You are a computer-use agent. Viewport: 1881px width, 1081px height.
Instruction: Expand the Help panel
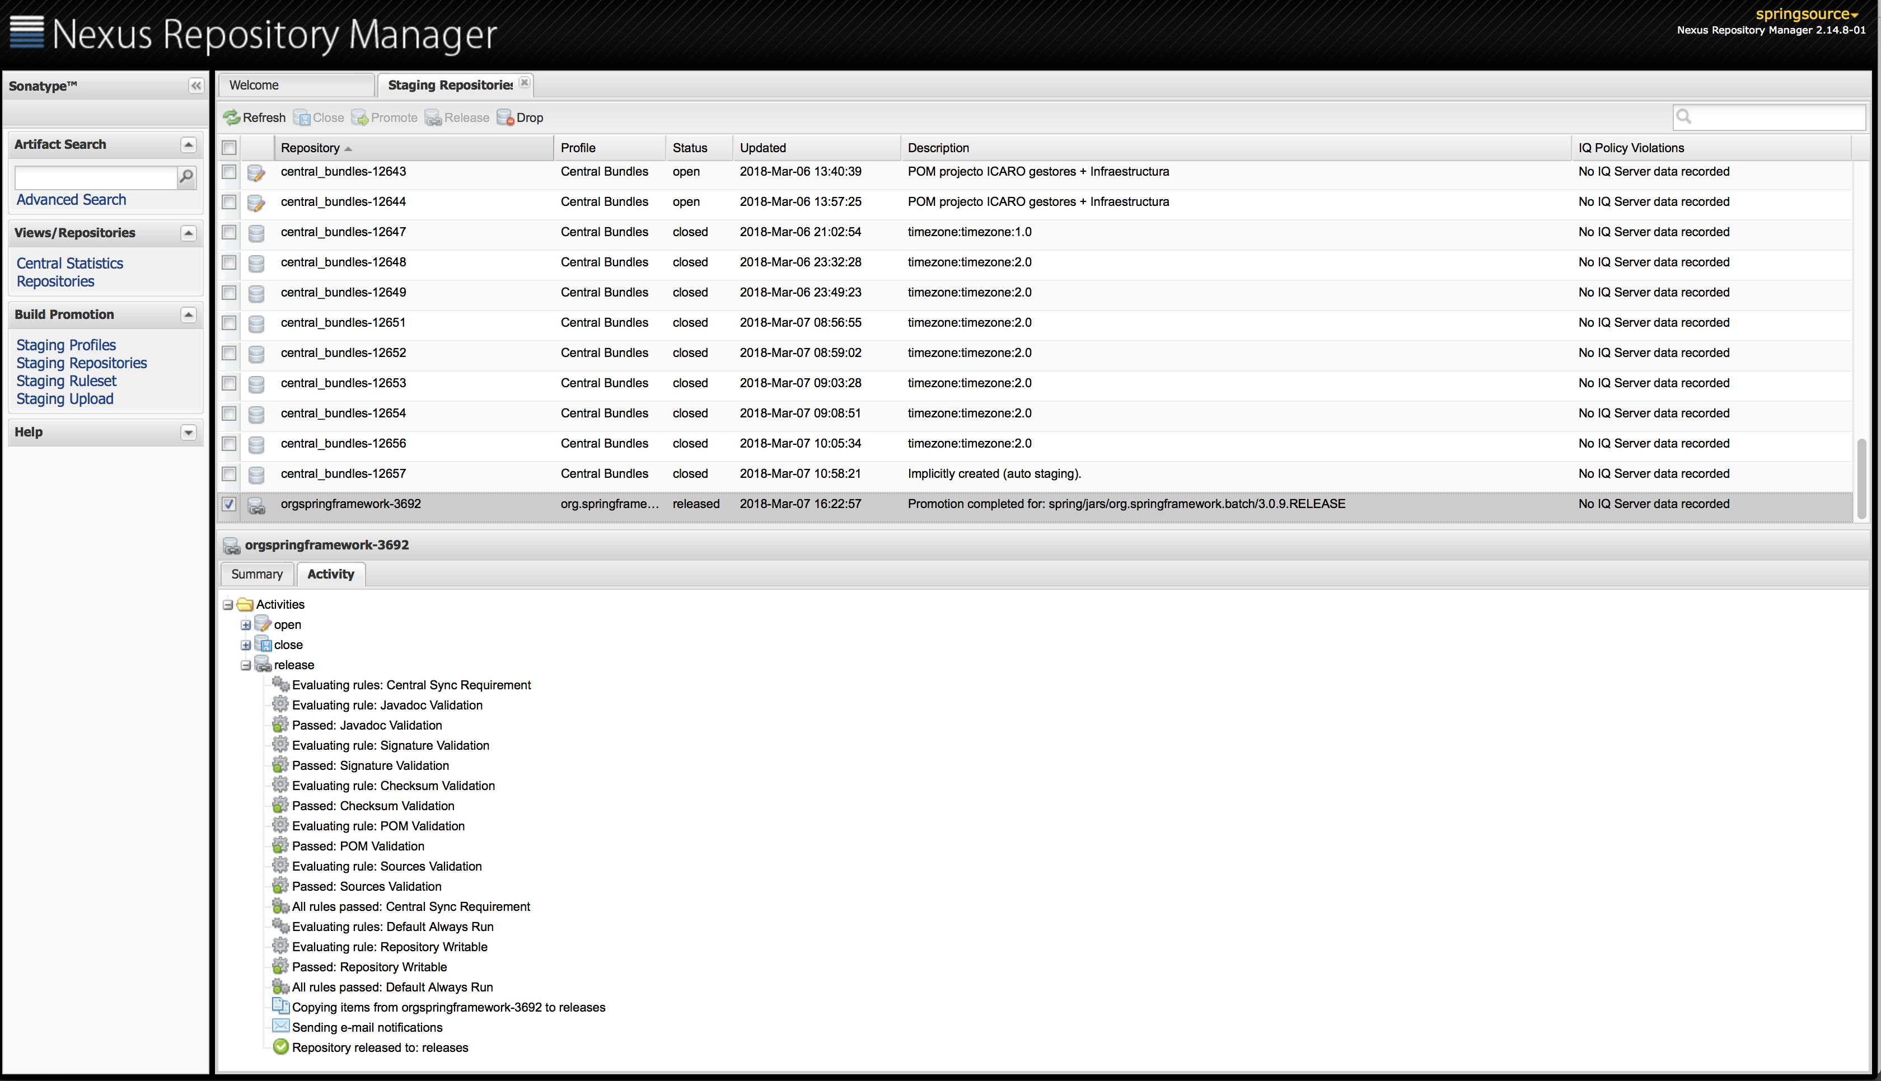click(x=189, y=432)
